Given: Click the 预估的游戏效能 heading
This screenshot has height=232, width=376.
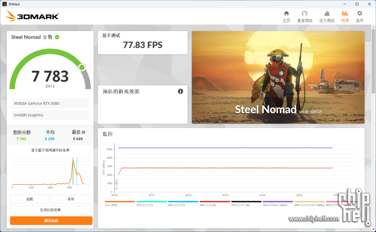Looking at the screenshot, I should [x=121, y=91].
